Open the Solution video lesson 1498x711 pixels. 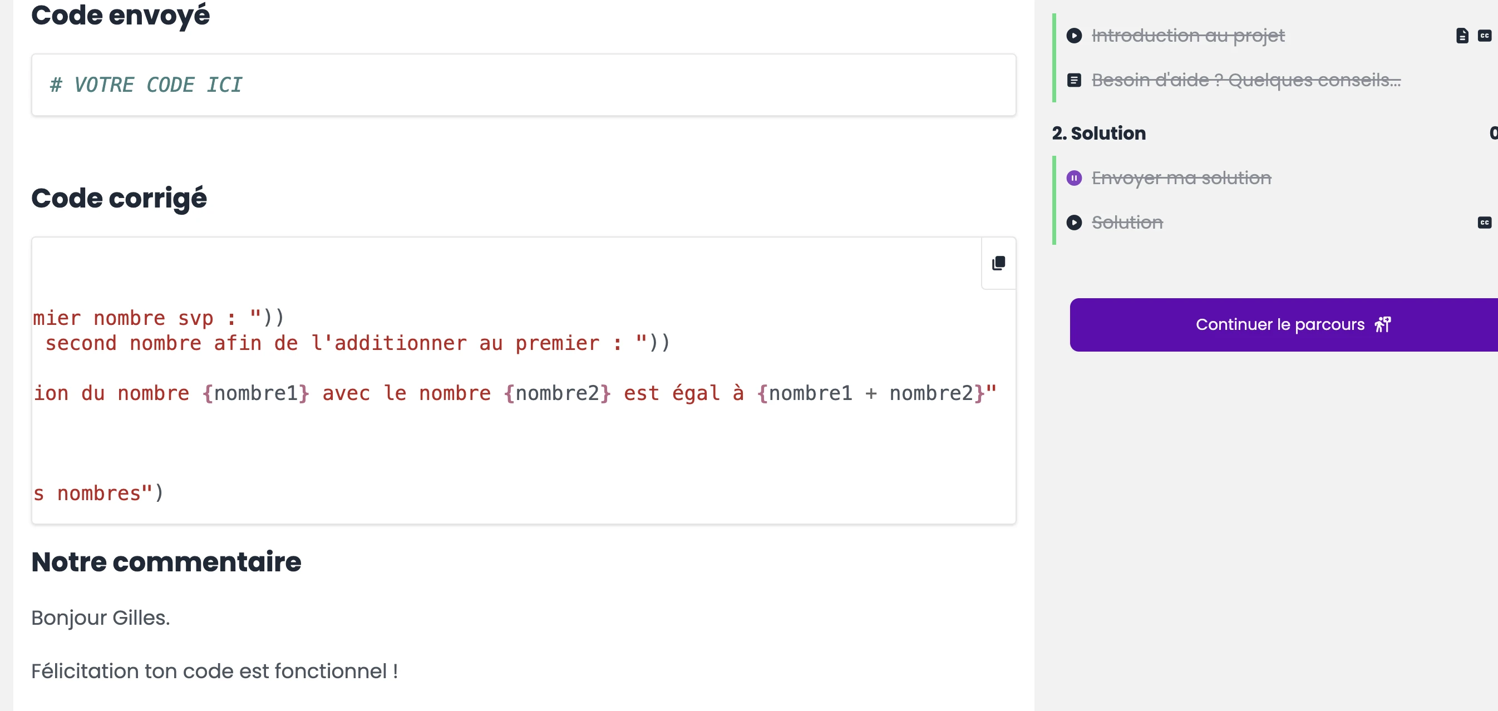(1127, 223)
